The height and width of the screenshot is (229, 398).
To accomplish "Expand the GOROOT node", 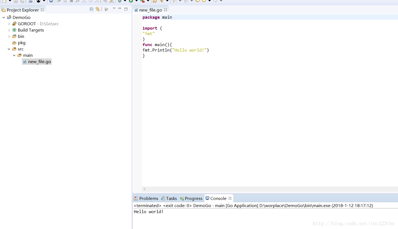I will click(x=9, y=24).
